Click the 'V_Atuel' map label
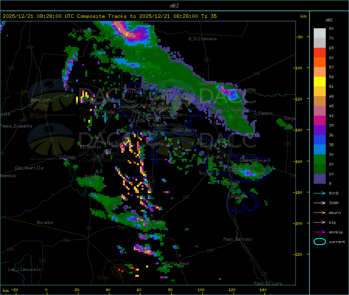The height and width of the screenshot is (295, 349). [x=199, y=143]
